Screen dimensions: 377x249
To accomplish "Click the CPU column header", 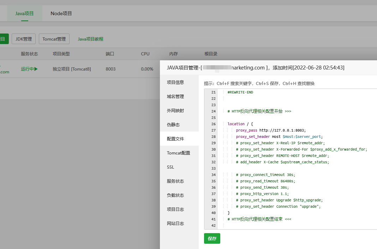I will pyautogui.click(x=145, y=54).
